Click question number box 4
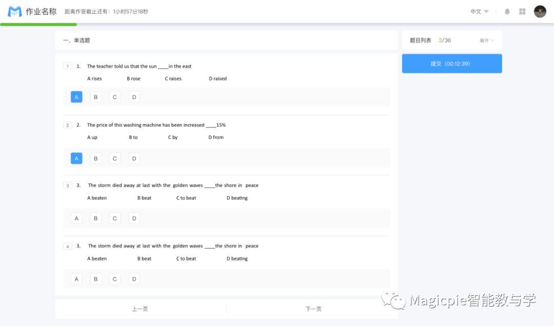The image size is (554, 326). 68,246
